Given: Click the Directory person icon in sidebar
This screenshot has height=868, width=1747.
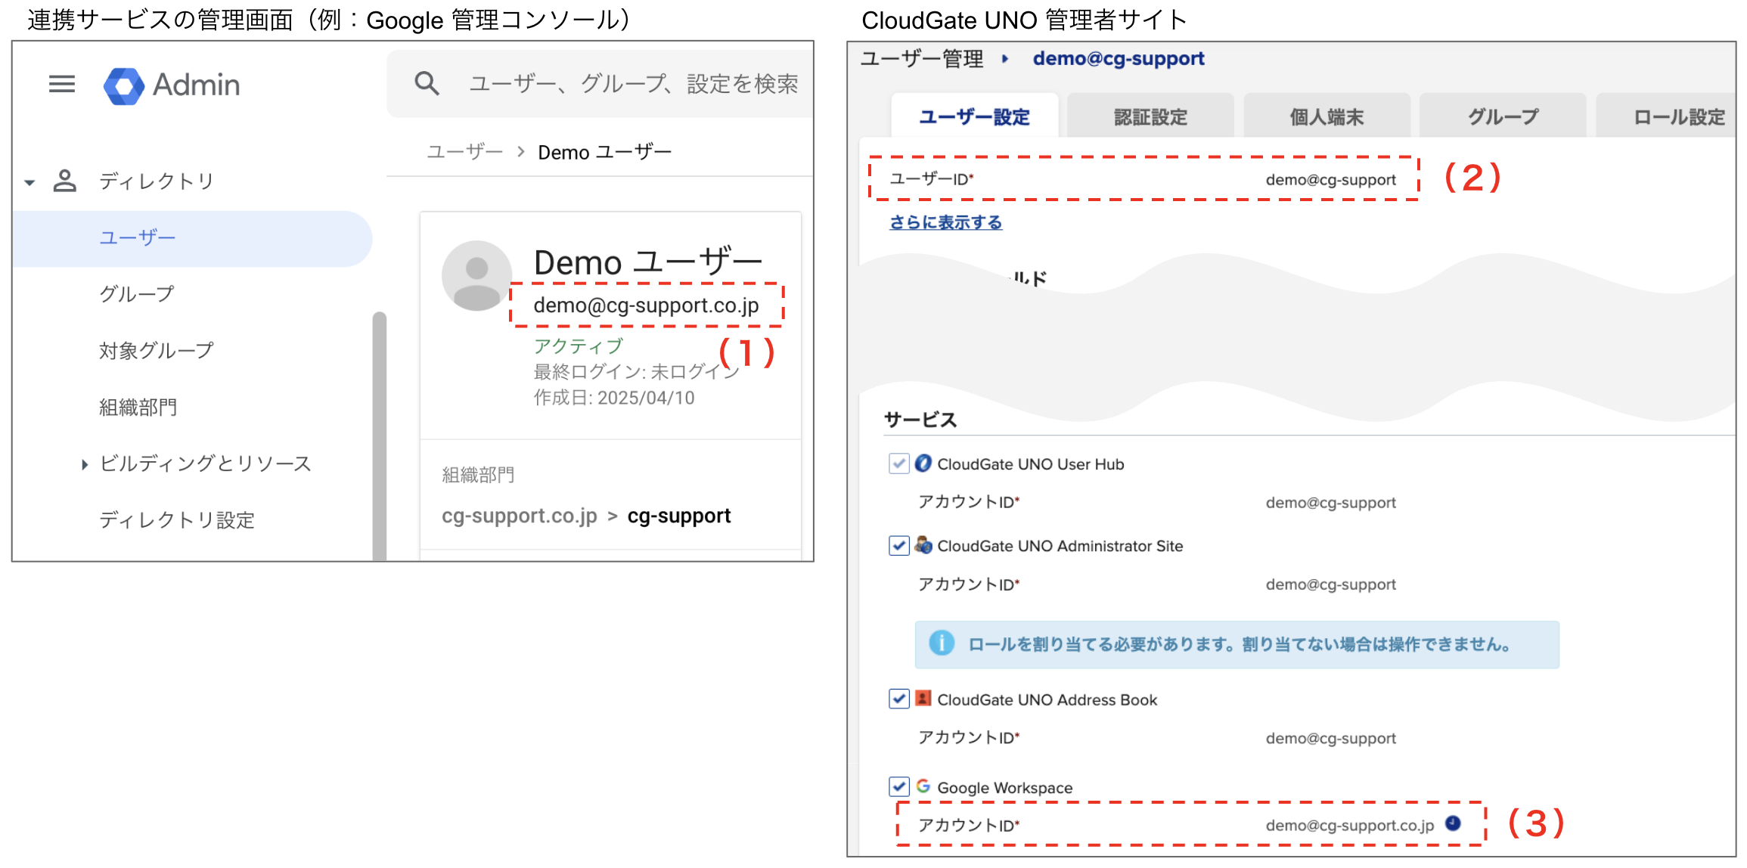Looking at the screenshot, I should click(65, 181).
